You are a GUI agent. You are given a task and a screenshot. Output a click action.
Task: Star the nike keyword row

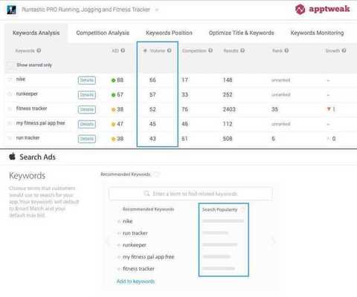[10, 79]
